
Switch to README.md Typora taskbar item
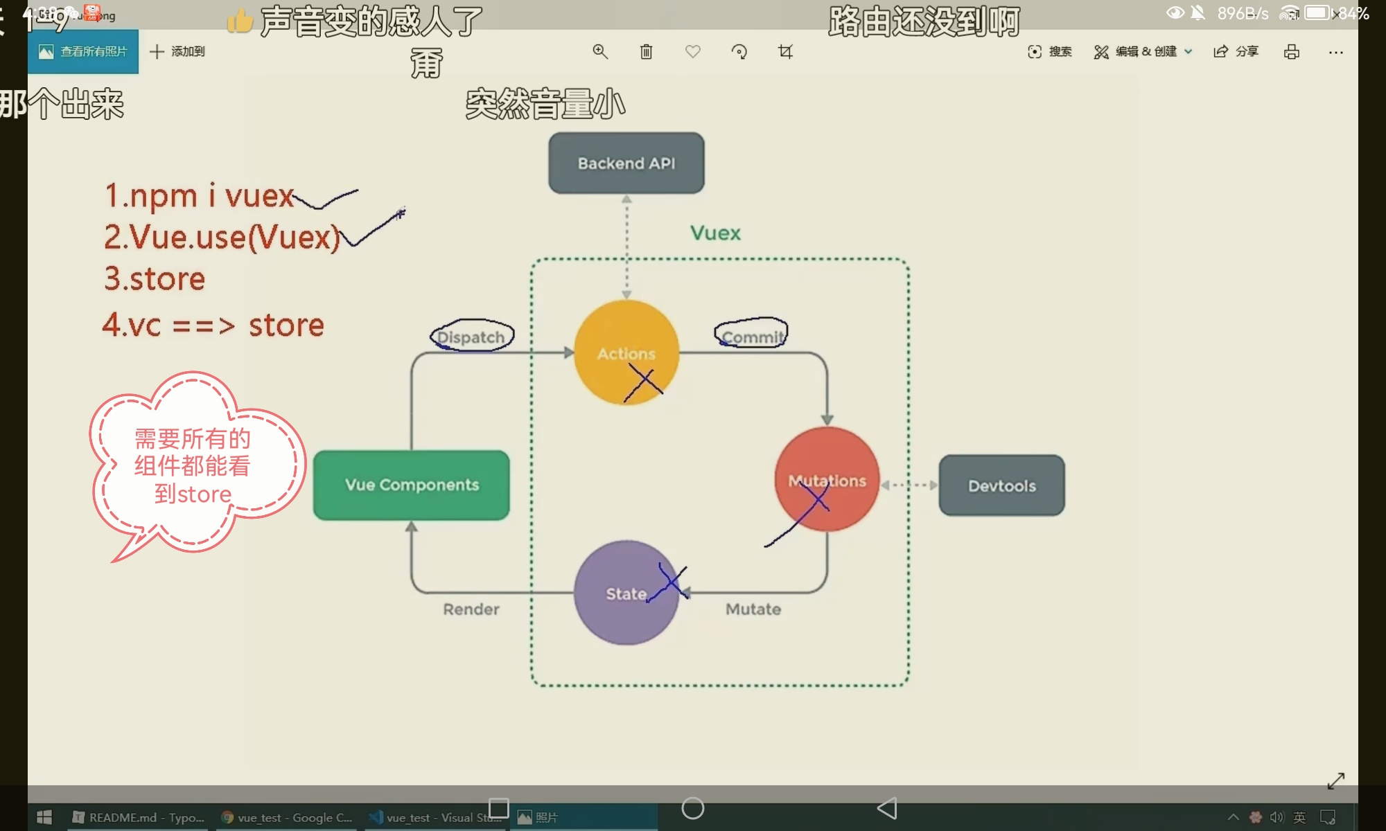[x=139, y=817]
